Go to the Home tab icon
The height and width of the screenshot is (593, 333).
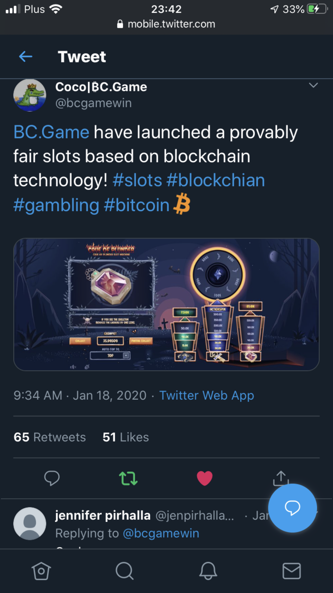click(x=41, y=571)
